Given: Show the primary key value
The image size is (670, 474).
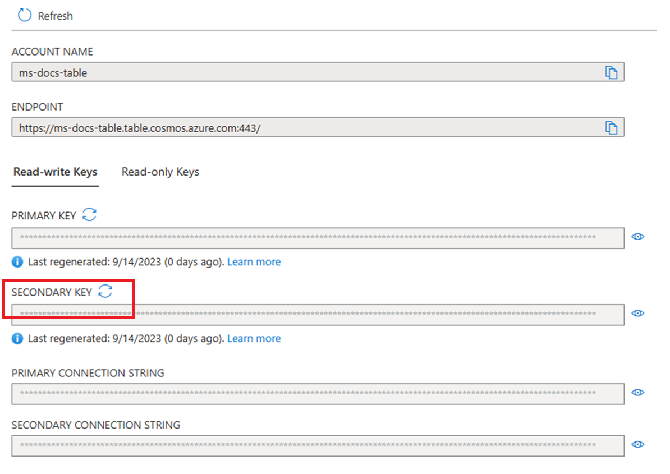Looking at the screenshot, I should 637,237.
